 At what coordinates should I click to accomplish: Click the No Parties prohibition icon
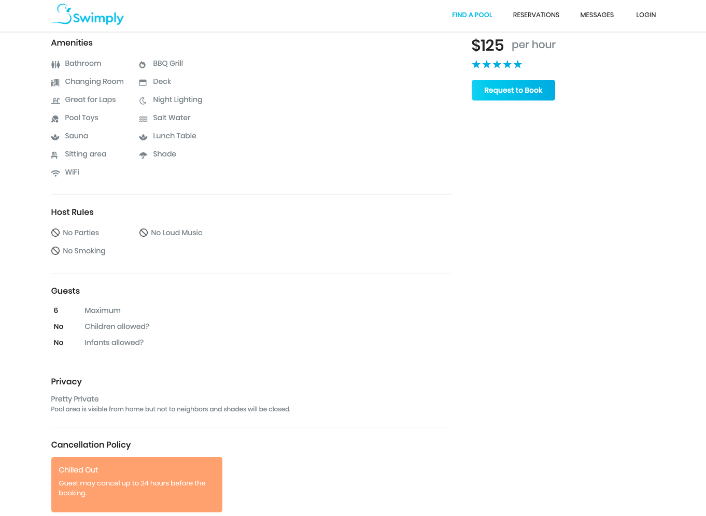[55, 233]
